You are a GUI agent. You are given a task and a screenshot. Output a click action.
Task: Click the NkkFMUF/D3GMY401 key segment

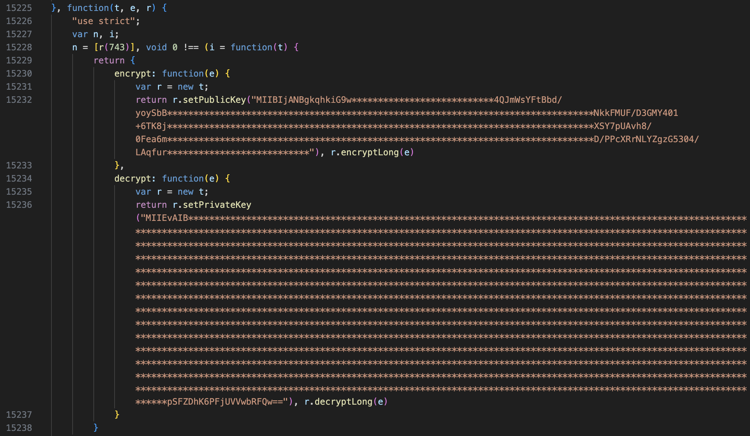(635, 113)
